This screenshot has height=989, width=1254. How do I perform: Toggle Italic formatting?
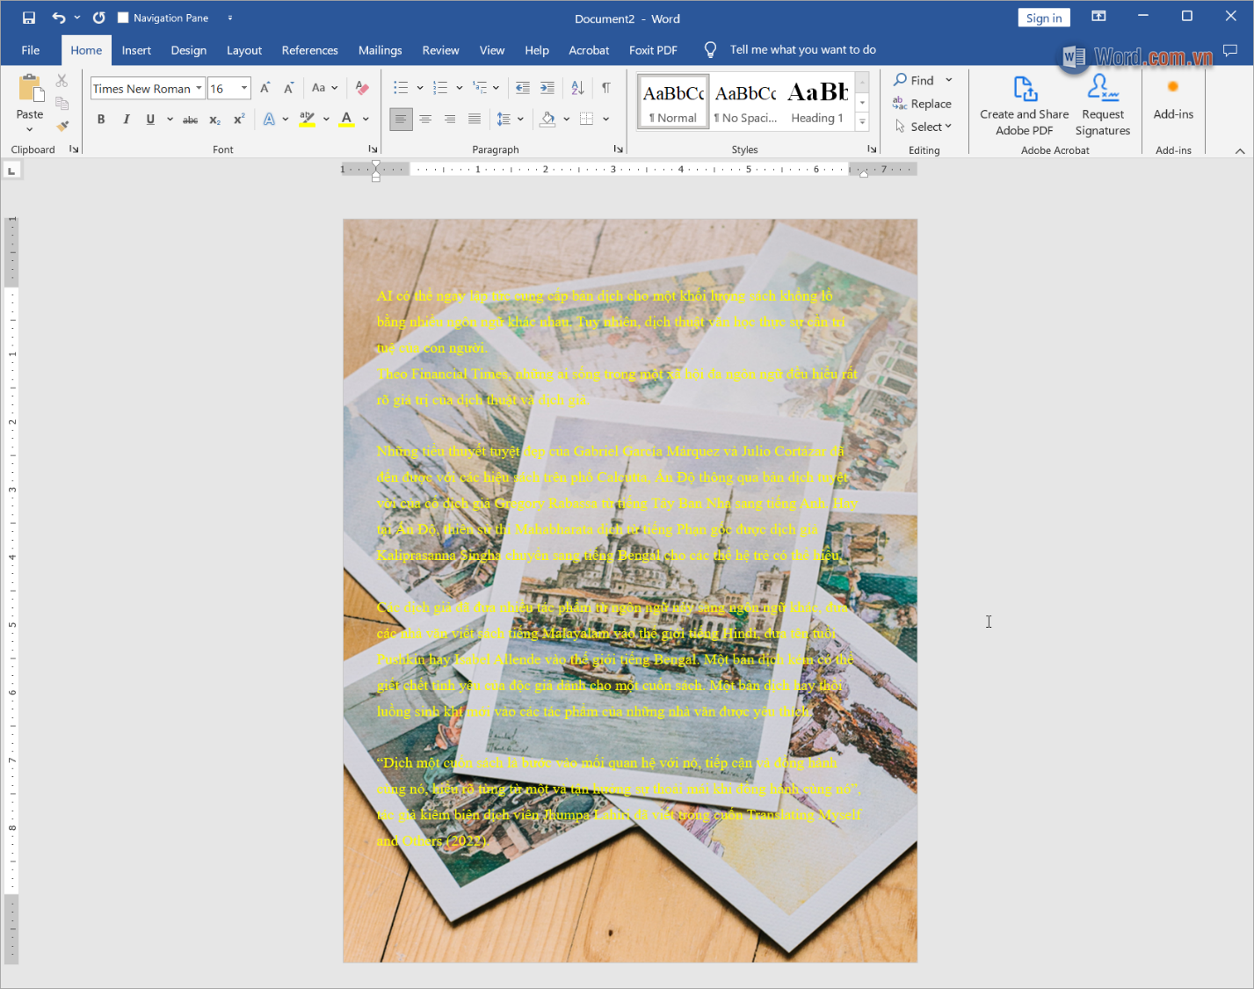click(126, 120)
